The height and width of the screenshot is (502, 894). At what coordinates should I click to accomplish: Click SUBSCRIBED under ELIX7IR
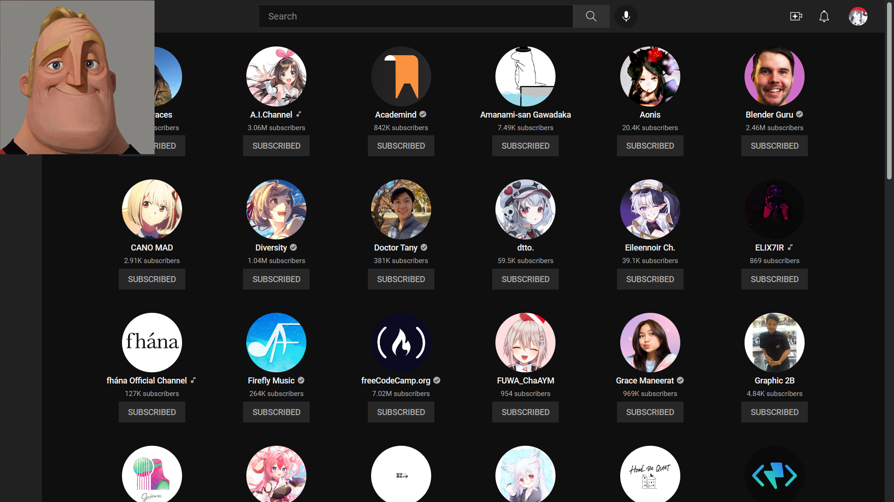click(x=774, y=279)
